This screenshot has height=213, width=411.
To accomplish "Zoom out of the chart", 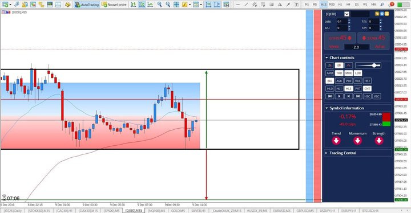I will coord(168,5).
